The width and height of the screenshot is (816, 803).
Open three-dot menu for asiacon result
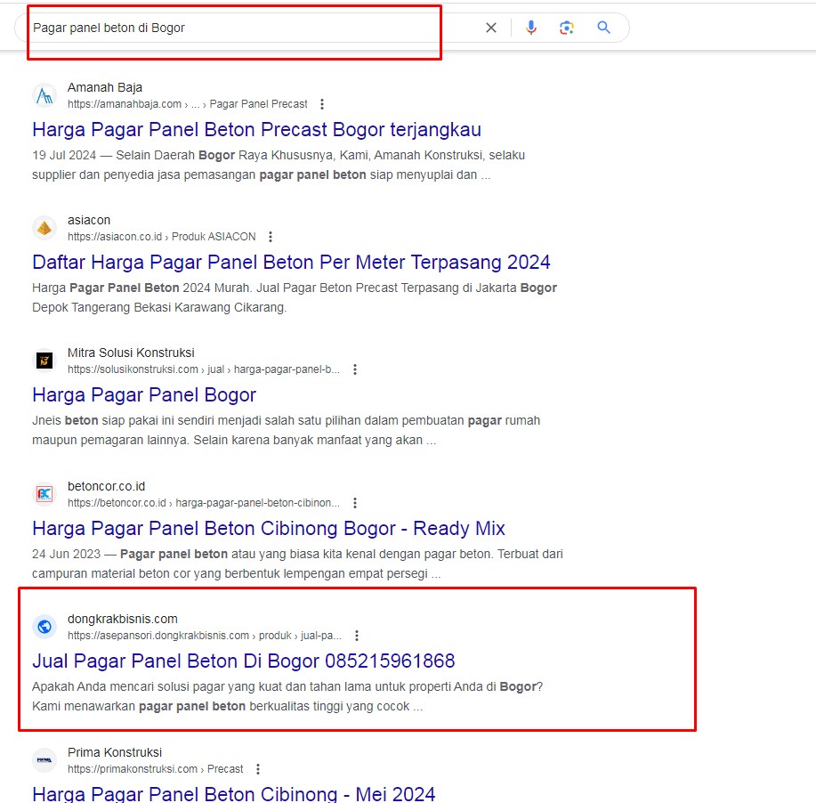coord(271,237)
